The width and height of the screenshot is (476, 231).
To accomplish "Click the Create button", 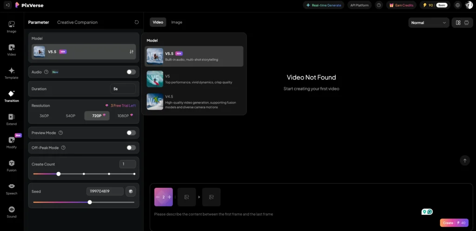I will [454, 223].
